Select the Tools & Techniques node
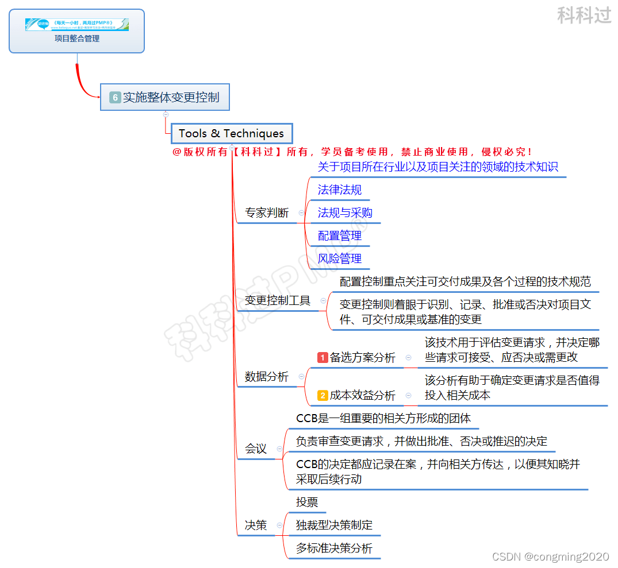This screenshot has height=568, width=618. (232, 133)
